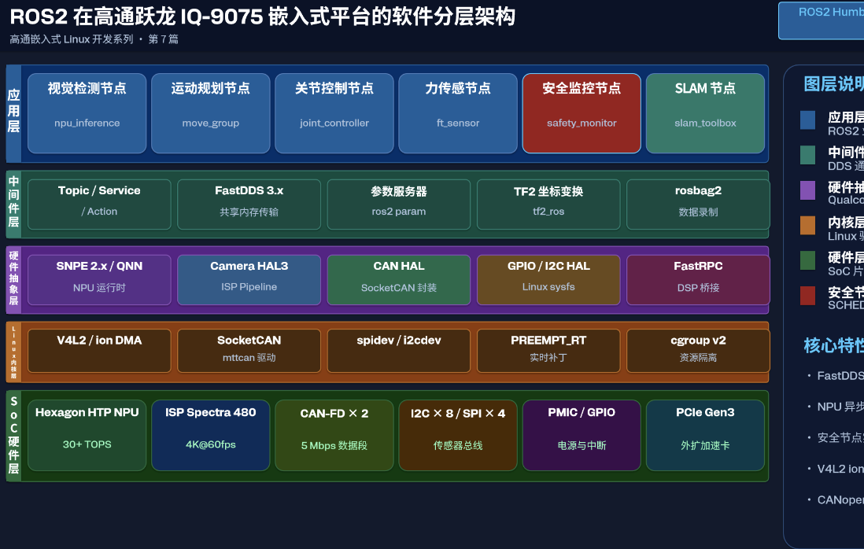Click the V4L2 / ion DMA box

99,351
